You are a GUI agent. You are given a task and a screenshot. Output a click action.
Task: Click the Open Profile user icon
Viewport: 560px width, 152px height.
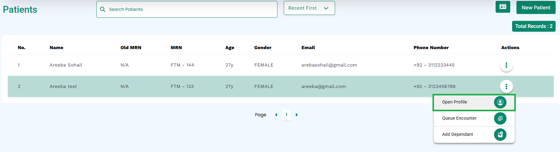500,102
